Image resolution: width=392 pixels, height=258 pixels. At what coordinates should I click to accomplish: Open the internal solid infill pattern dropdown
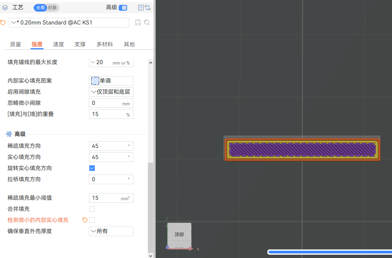point(111,81)
